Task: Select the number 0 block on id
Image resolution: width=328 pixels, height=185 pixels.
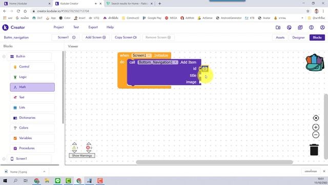Action: [x=204, y=68]
